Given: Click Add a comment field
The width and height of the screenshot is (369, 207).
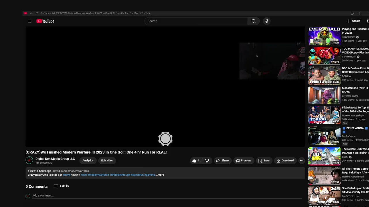Looking at the screenshot, I should pyautogui.click(x=167, y=195).
